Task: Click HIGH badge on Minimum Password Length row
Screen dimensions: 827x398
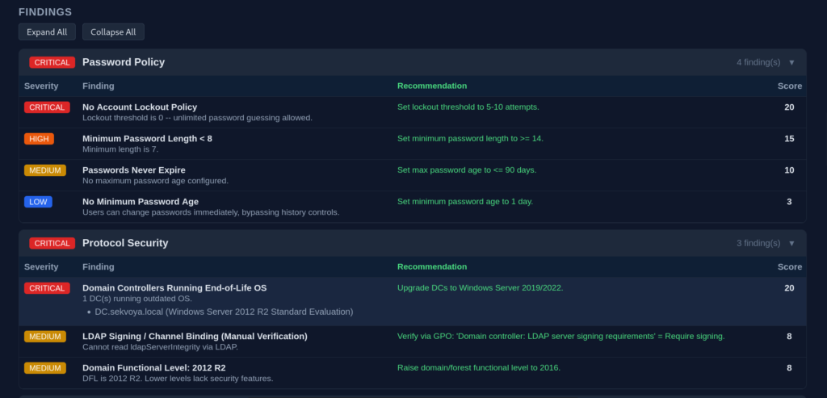Action: [x=39, y=139]
